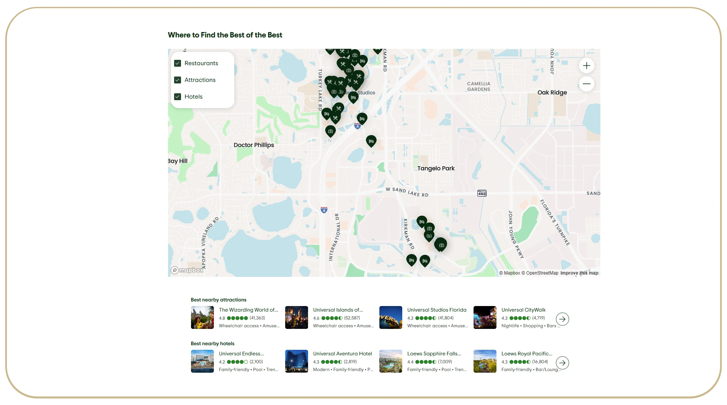Zoom in on the map
The image size is (727, 405).
(x=586, y=66)
